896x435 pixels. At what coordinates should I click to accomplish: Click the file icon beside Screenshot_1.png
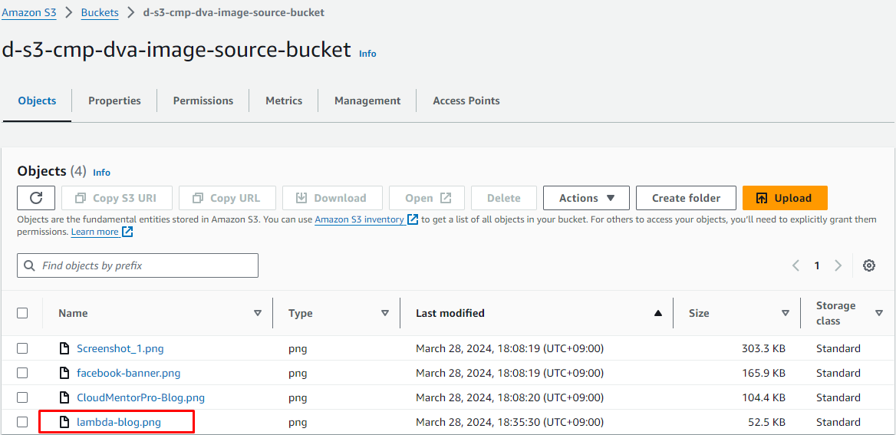(x=65, y=348)
